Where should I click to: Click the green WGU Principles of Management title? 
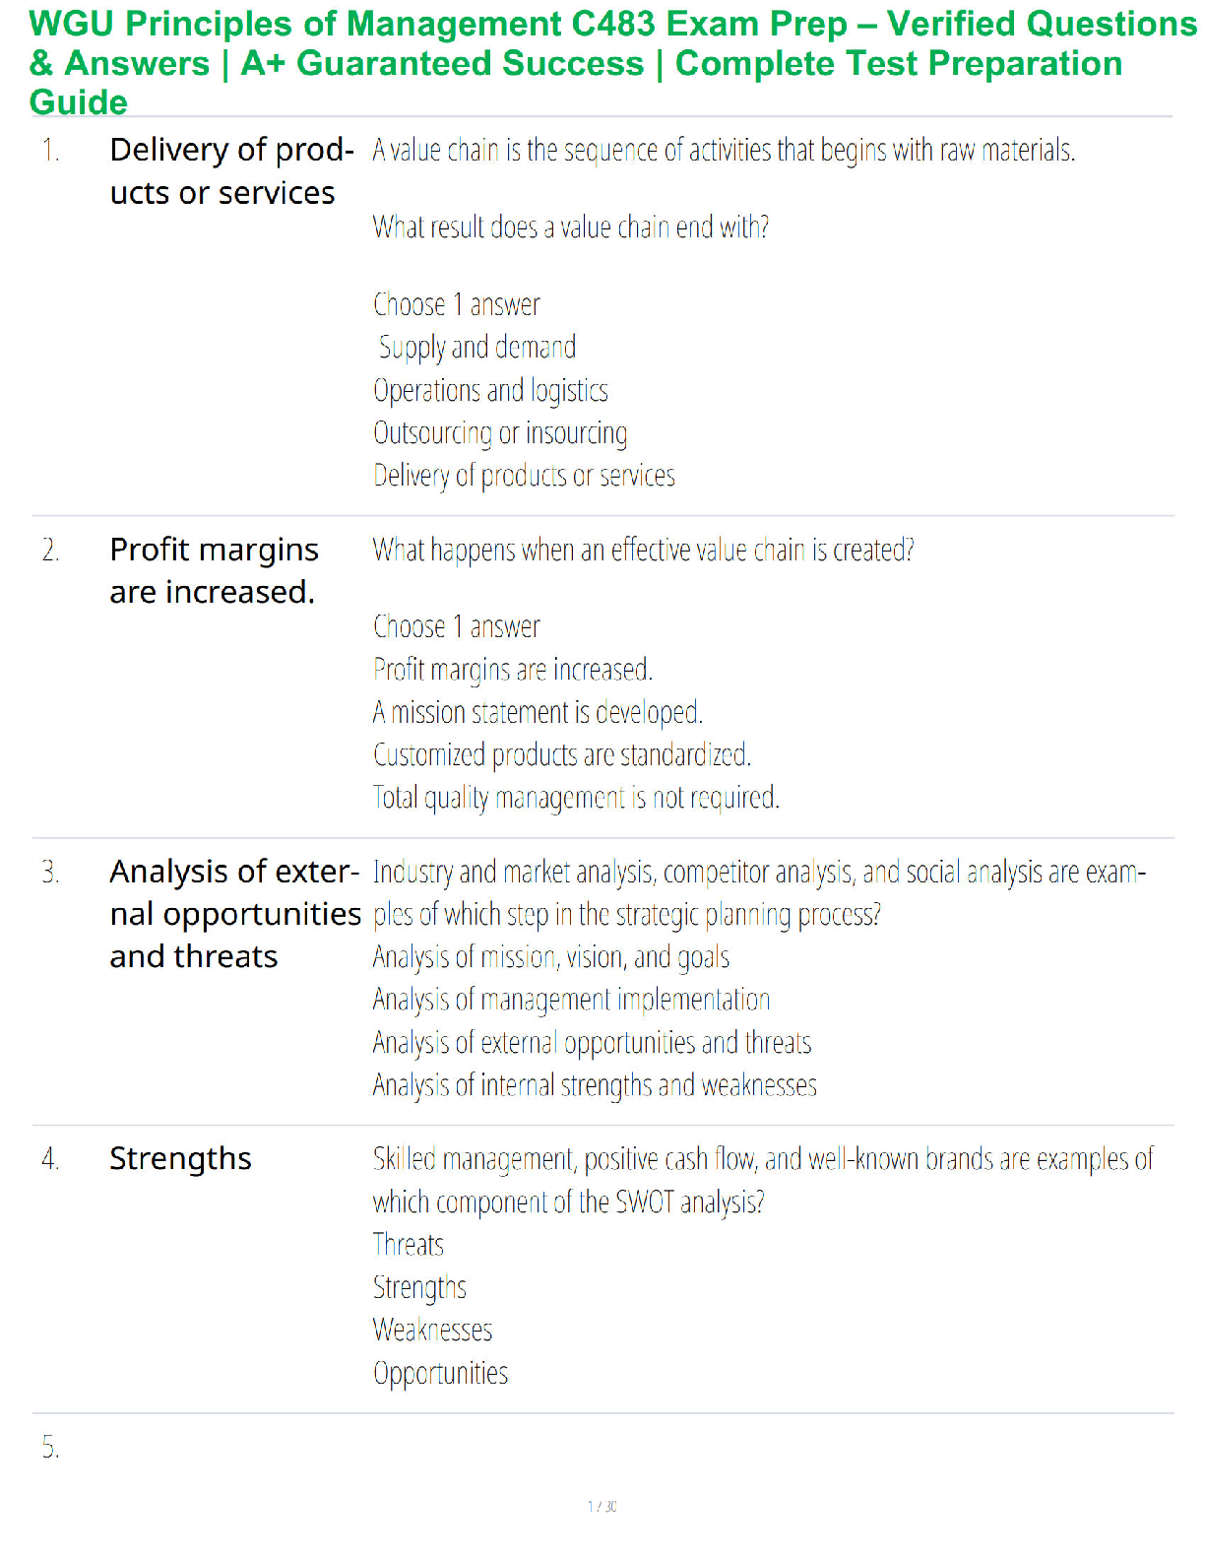click(612, 62)
